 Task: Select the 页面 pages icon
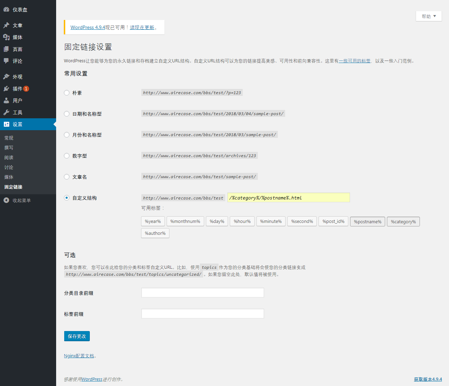pyautogui.click(x=6, y=49)
